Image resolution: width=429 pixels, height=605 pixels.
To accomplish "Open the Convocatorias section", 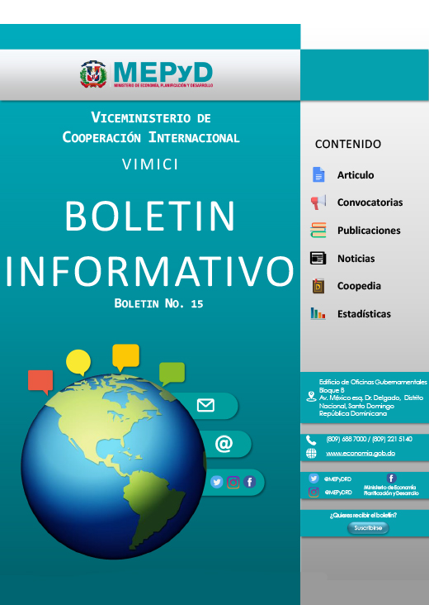I will click(x=370, y=202).
